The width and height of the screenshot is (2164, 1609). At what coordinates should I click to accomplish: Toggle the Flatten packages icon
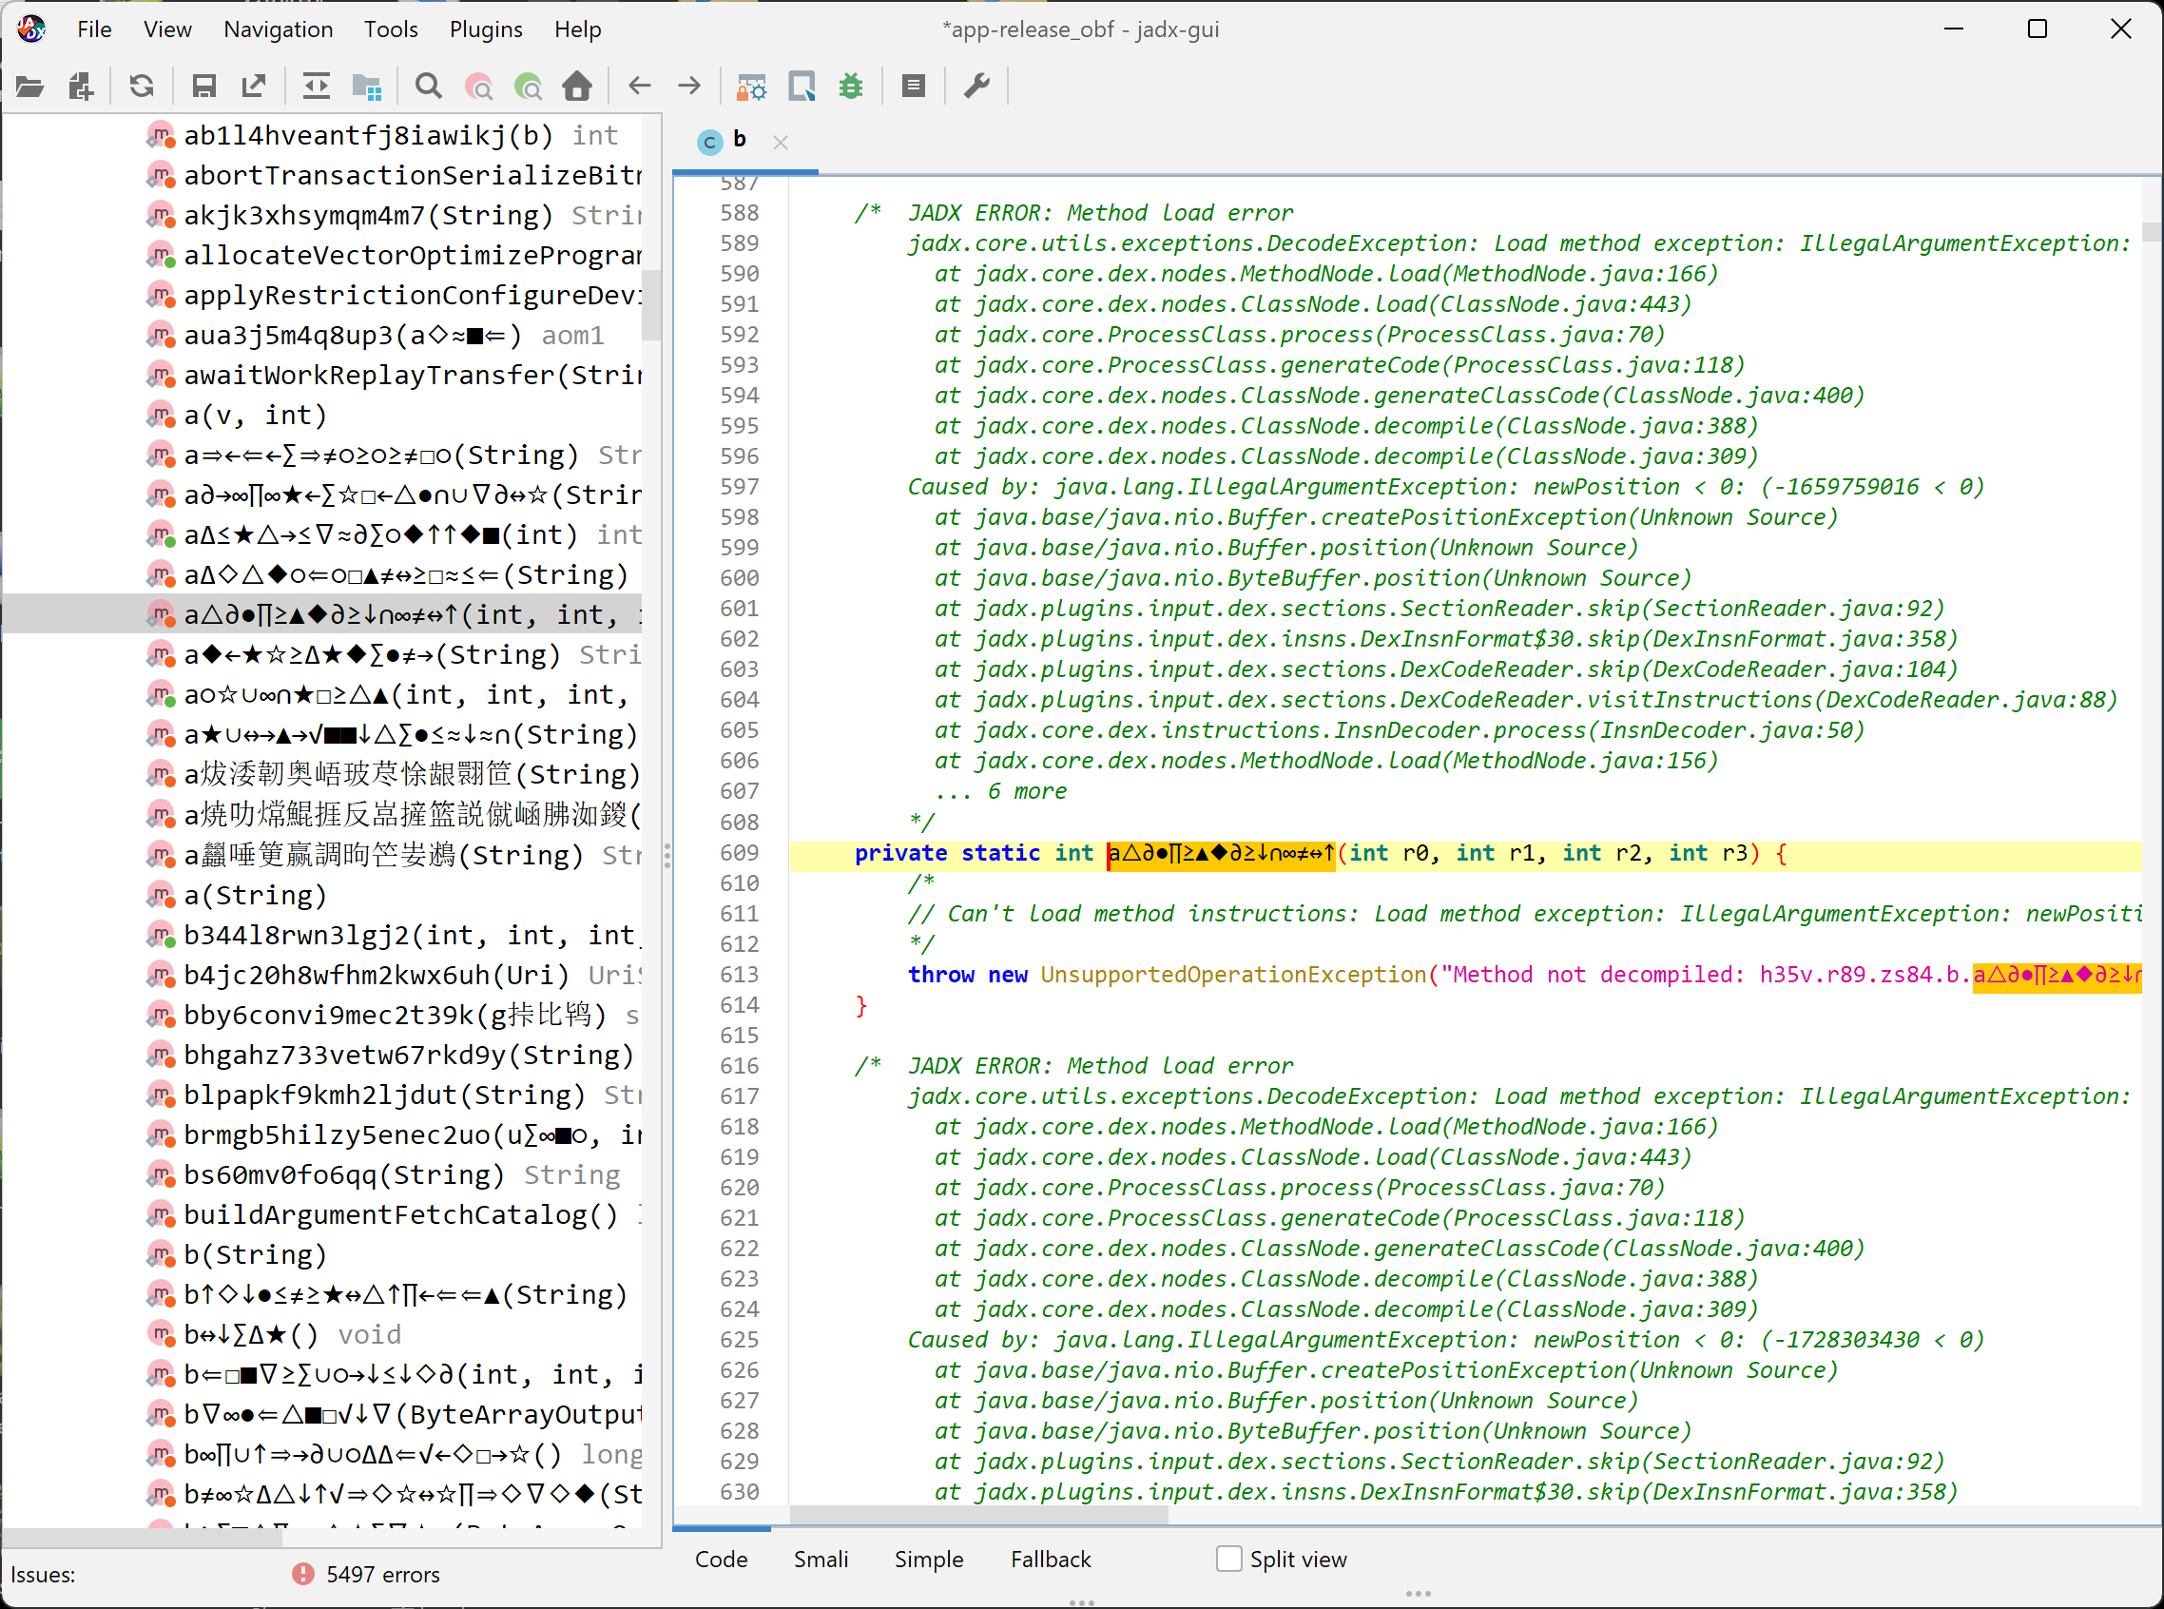tap(367, 87)
